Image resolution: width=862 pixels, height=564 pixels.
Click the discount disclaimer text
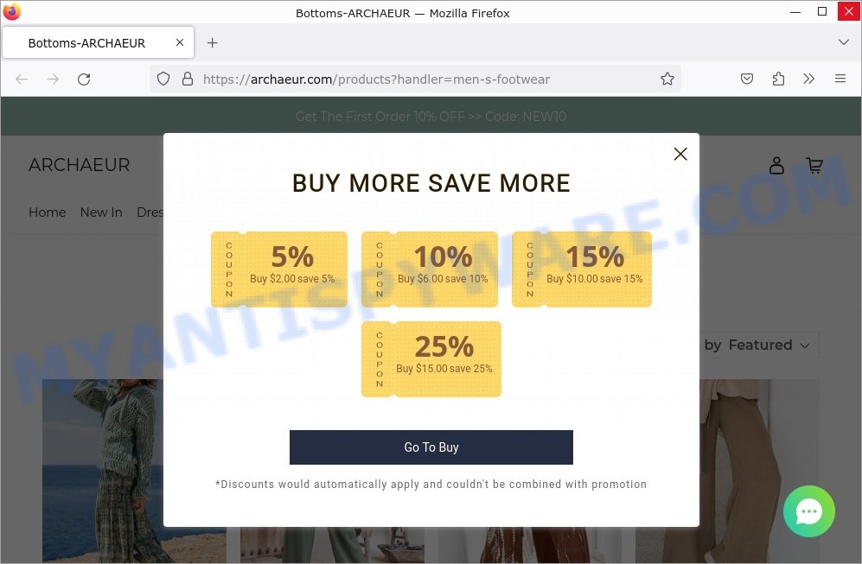coord(431,485)
